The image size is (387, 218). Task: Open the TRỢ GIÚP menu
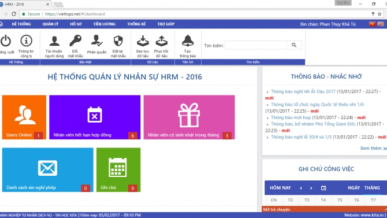[x=166, y=24]
